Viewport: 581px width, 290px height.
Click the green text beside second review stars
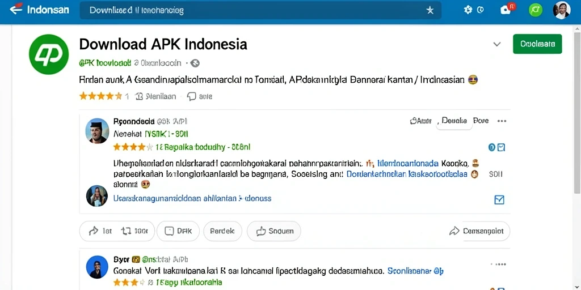[188, 282]
